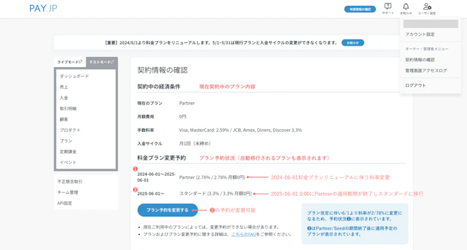Viewport: 467px width, 250px height.
Task: Select アカウント設定 from user menu
Action: [420, 34]
